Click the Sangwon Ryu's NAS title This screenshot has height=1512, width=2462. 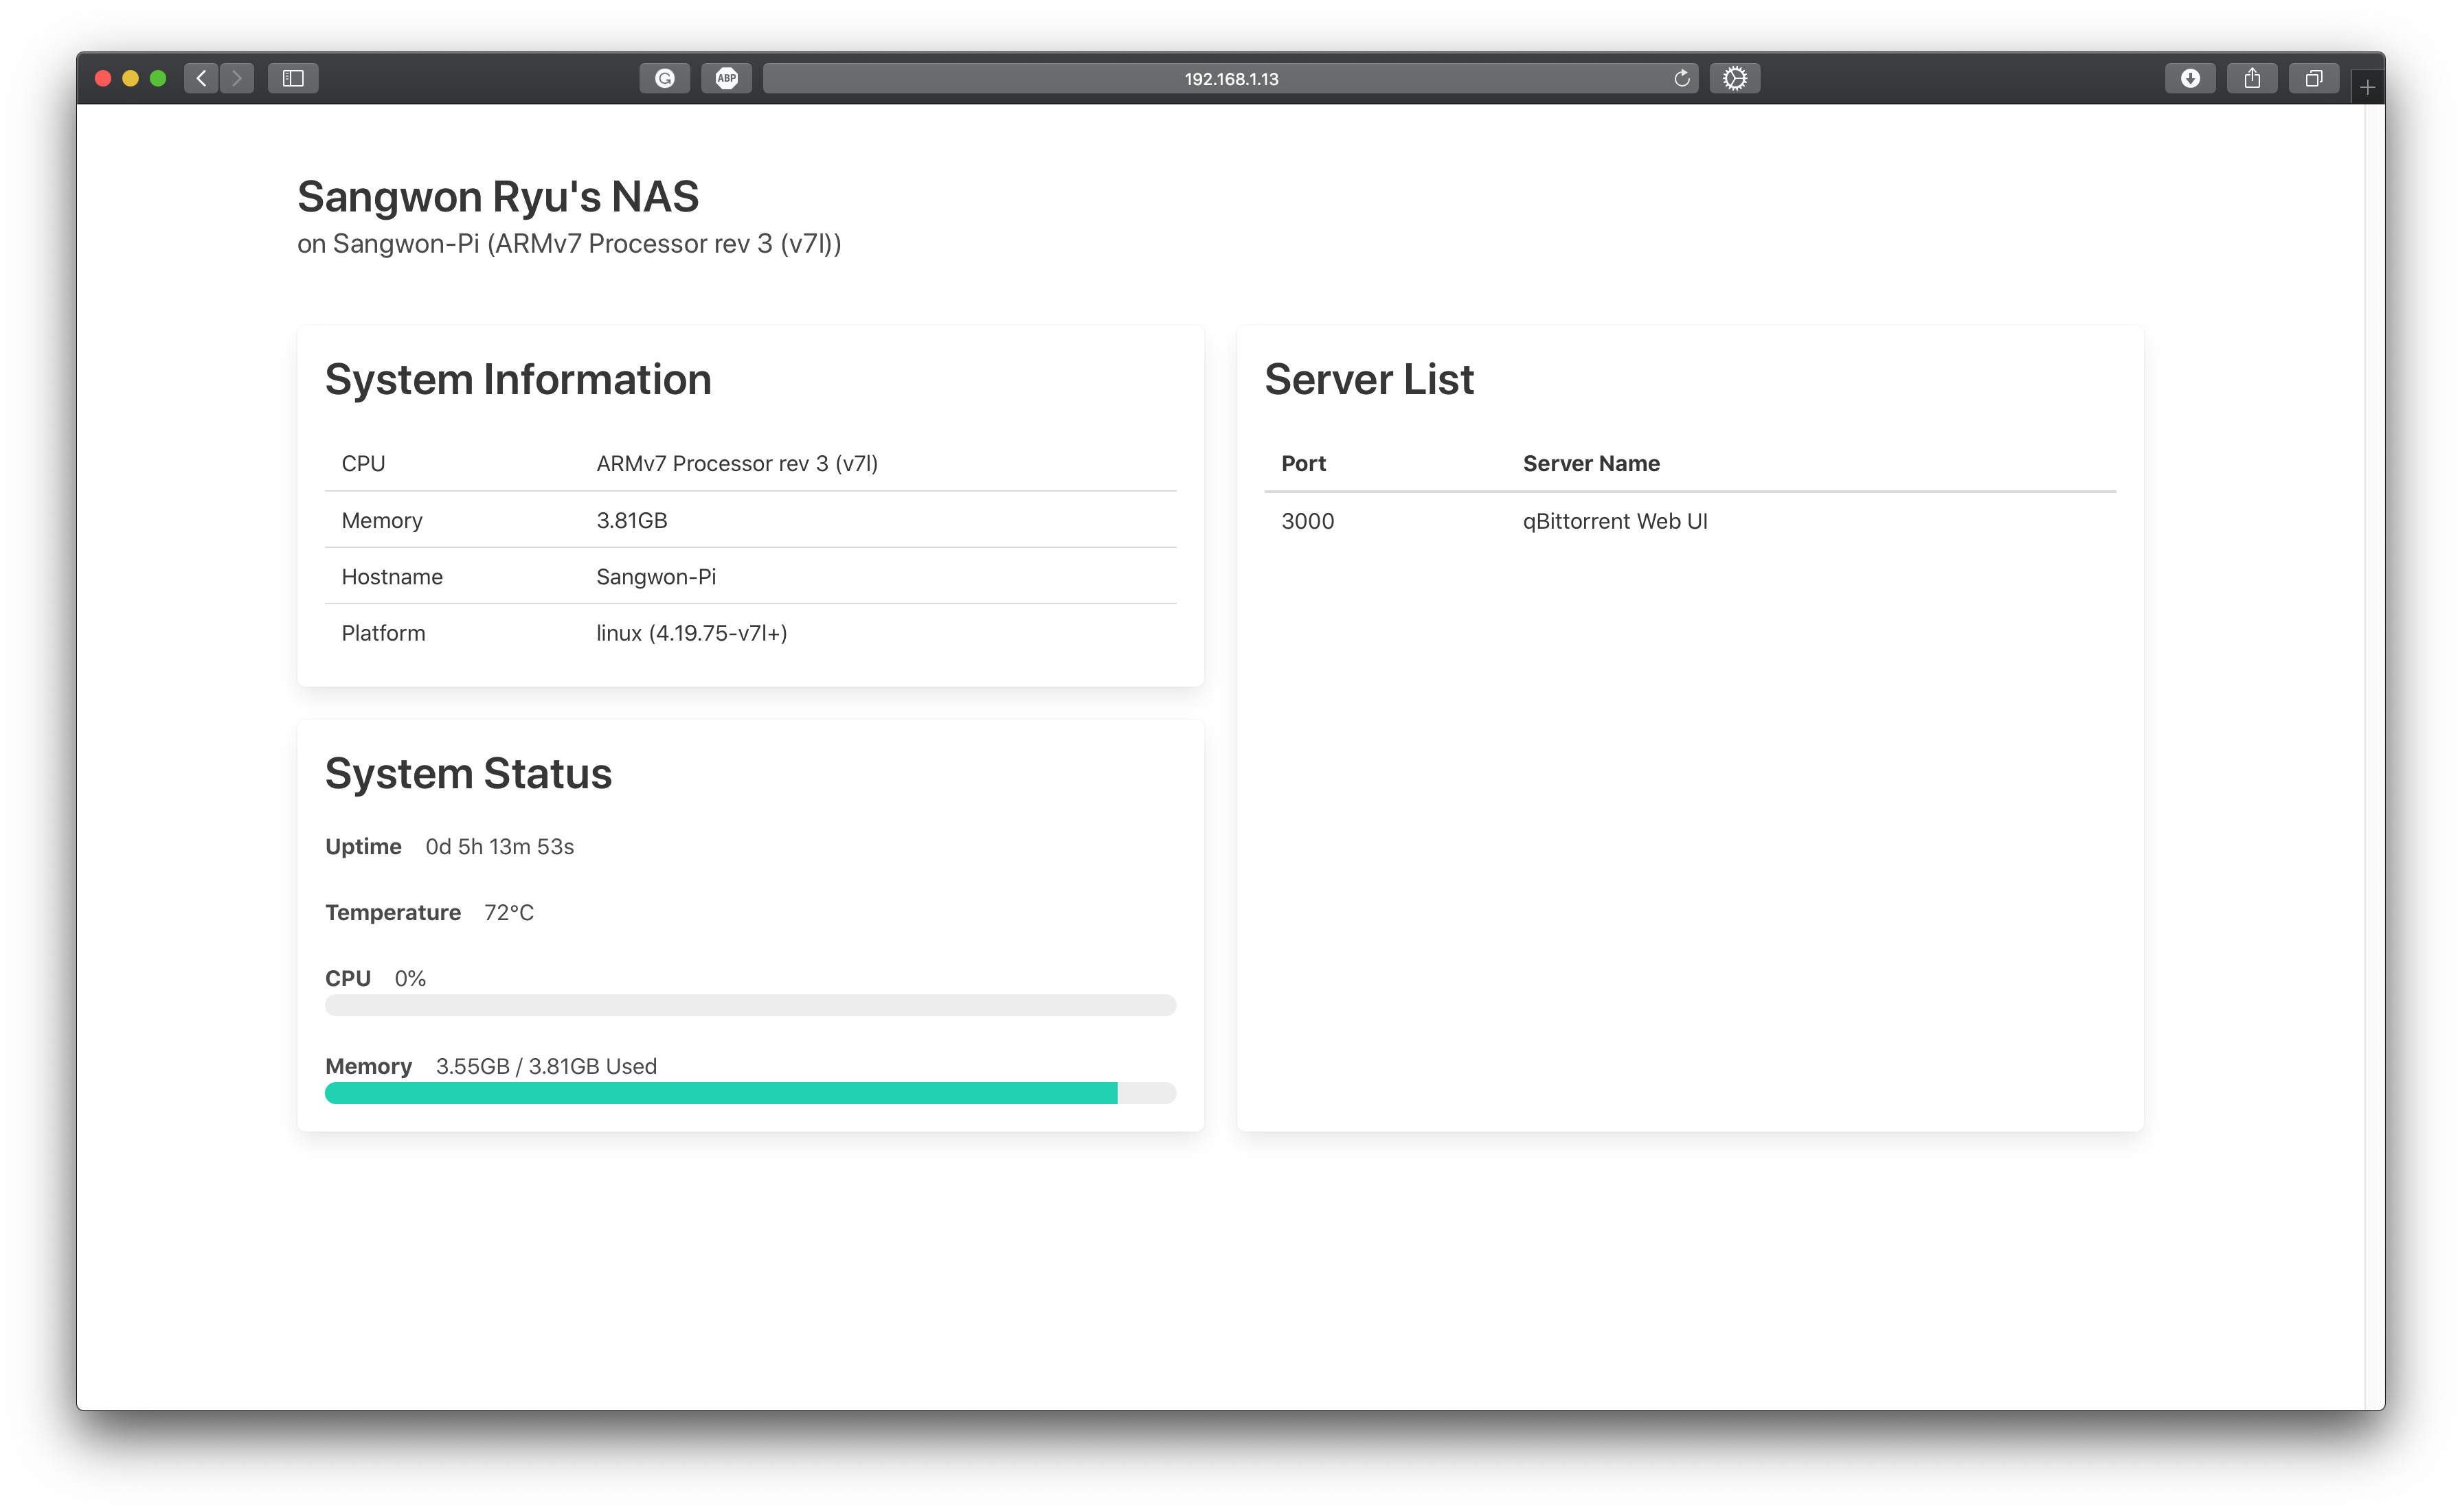click(x=497, y=196)
